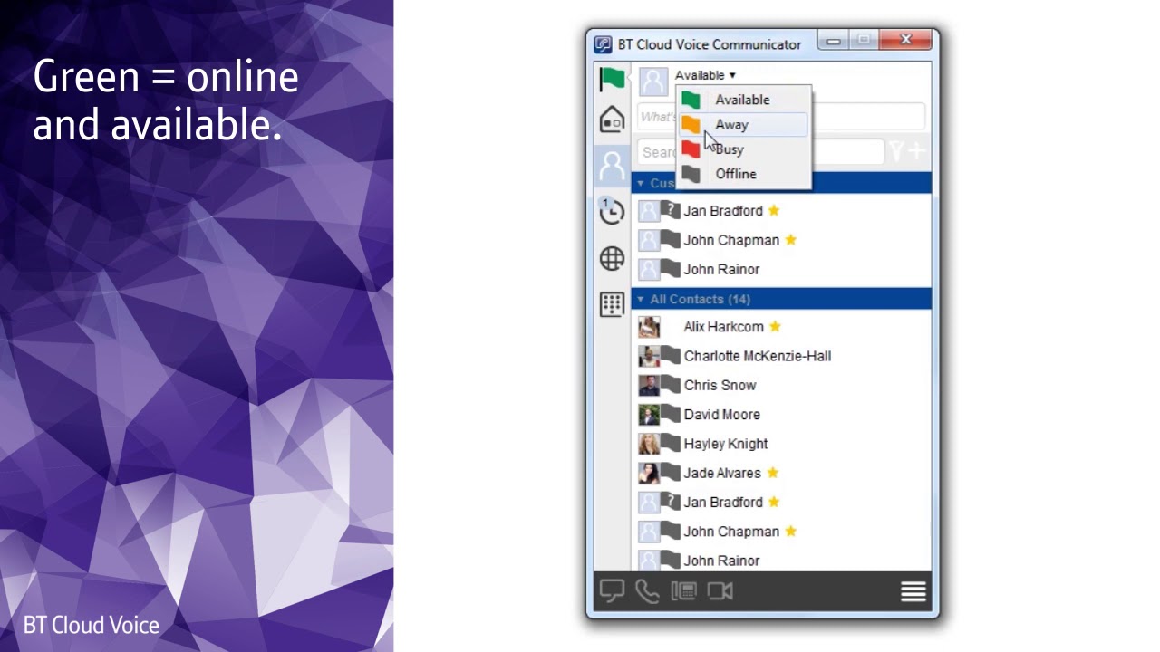Click the green presence flag in the sidebar
Image resolution: width=1160 pixels, height=652 pixels.
click(613, 79)
